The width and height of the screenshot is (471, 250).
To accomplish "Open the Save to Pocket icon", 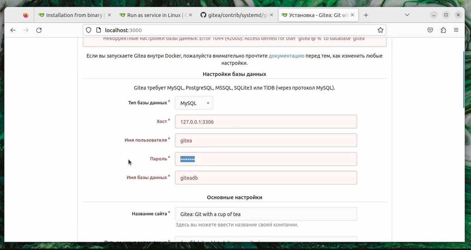I will pos(430,30).
